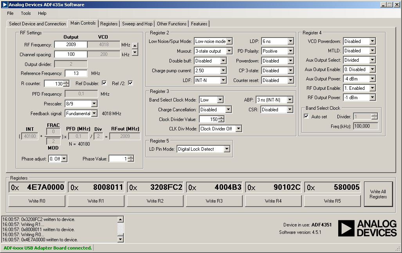Switch to the Other Functions tab

[172, 24]
